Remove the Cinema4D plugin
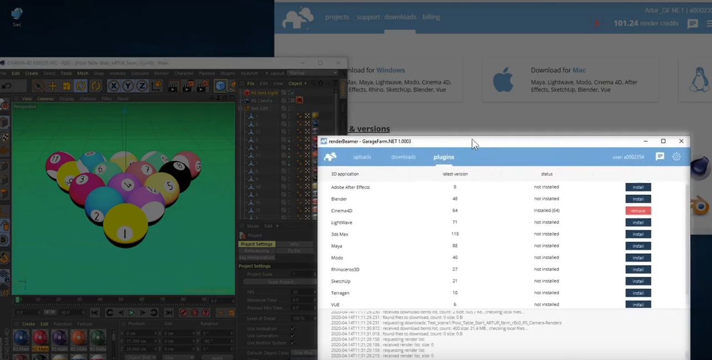712x360 pixels. pos(638,211)
